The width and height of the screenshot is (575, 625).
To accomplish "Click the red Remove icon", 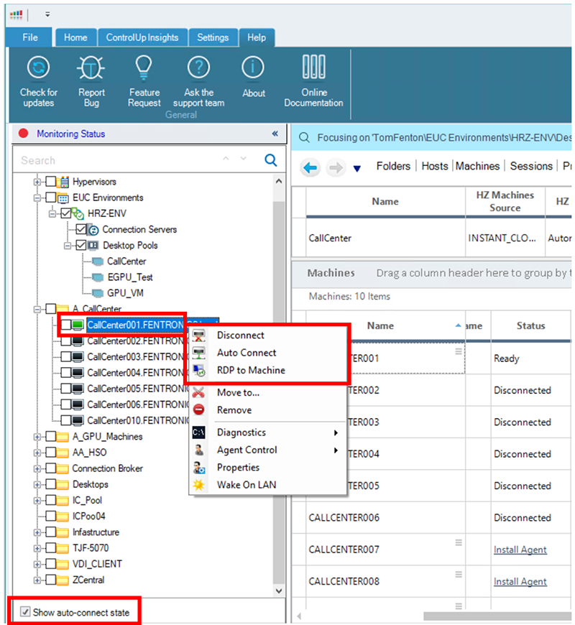I will click(x=198, y=409).
